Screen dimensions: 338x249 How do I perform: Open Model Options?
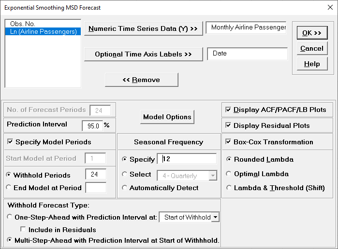pos(167,117)
